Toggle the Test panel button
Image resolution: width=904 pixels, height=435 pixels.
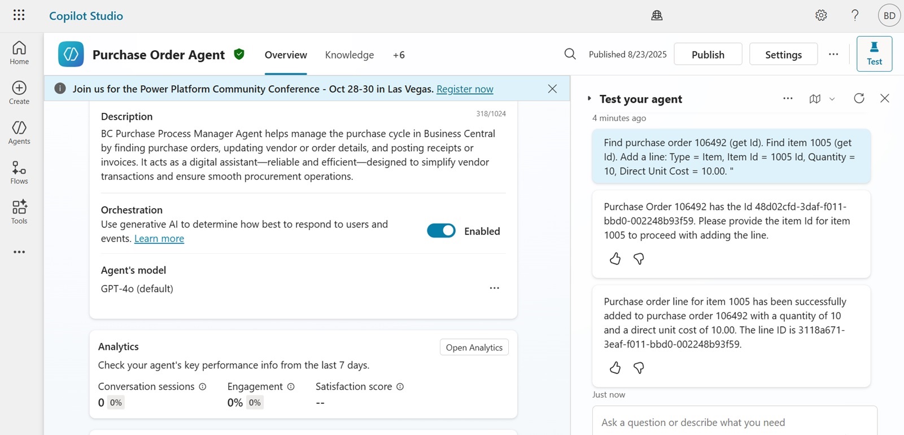click(x=874, y=54)
